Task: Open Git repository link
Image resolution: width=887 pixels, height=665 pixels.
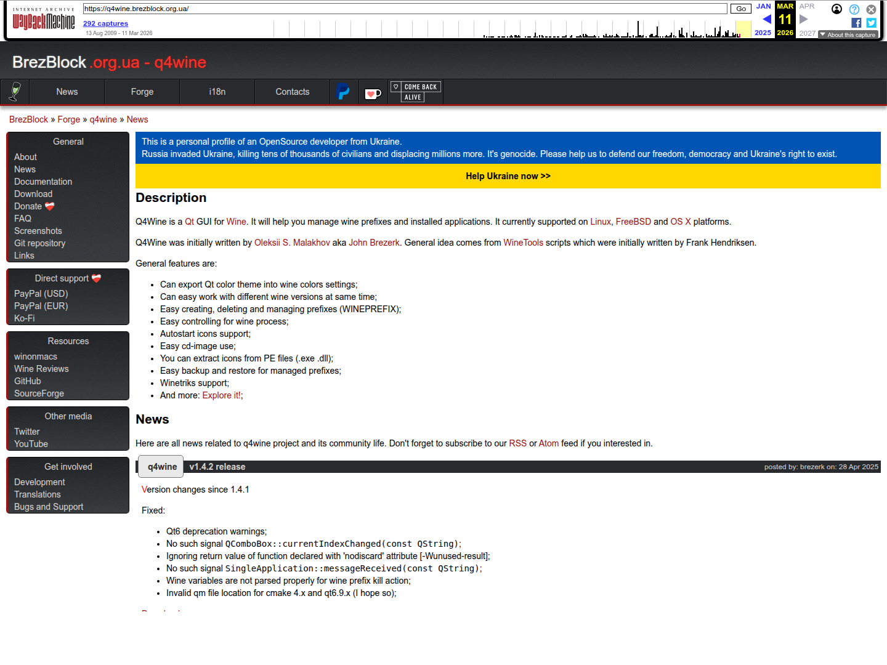Action: (x=39, y=243)
